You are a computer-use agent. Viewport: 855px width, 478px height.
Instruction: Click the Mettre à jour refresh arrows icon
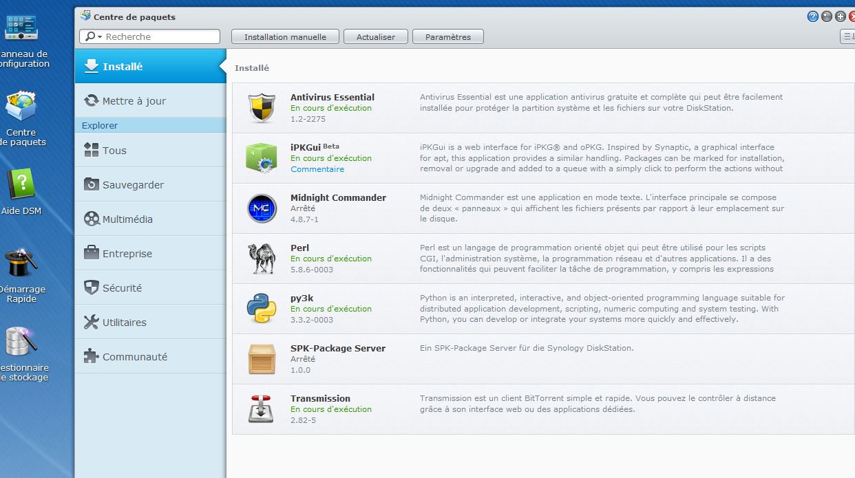coord(91,100)
